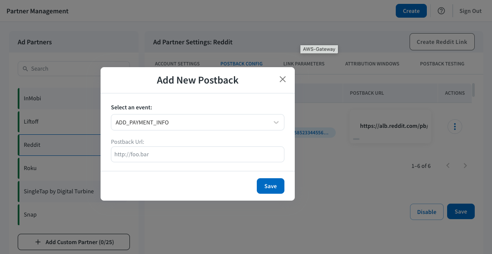Click the Create button in header
Screen dimensions: 492x254
click(x=411, y=11)
